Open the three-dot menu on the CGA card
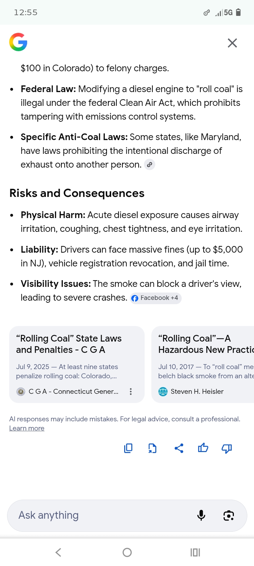 coord(131,391)
